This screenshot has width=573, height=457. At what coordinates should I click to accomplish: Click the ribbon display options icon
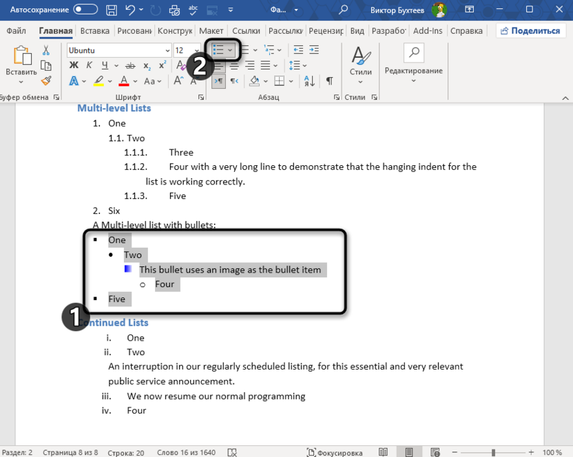(x=469, y=10)
